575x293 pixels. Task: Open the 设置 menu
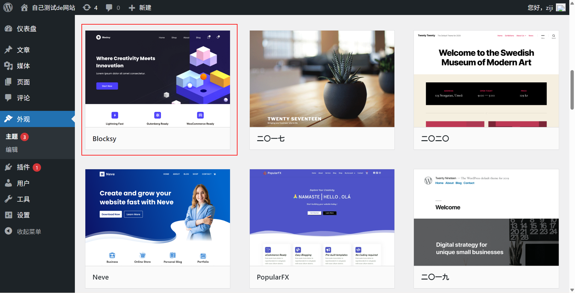(x=37, y=215)
